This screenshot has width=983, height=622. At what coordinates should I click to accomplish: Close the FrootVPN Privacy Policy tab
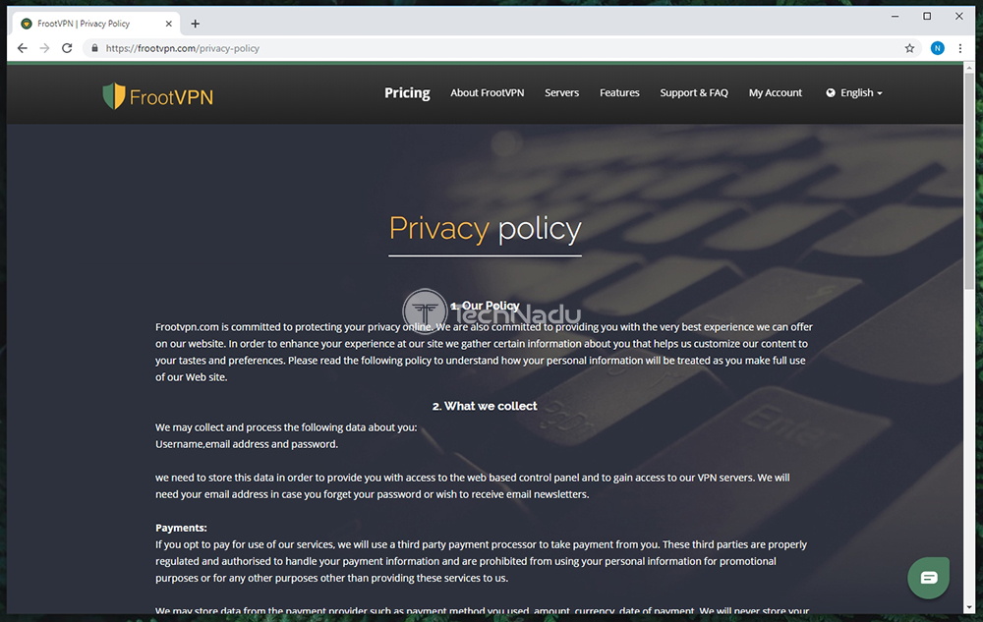[169, 24]
